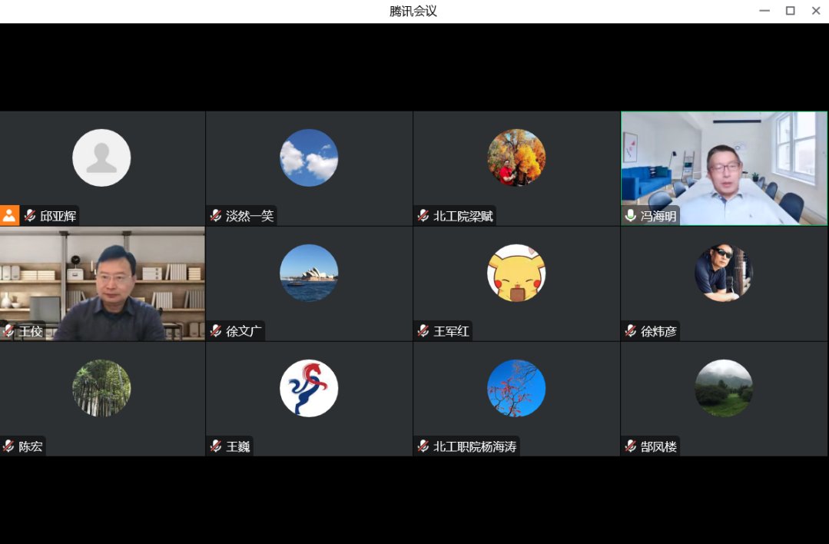Click the default gray avatar of 邱亚辉
The height and width of the screenshot is (544, 829).
pyautogui.click(x=101, y=158)
